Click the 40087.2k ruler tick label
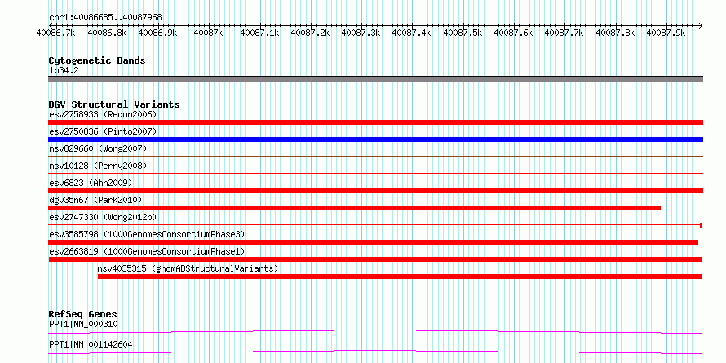Viewport: 726px width, 363px height. 310,33
